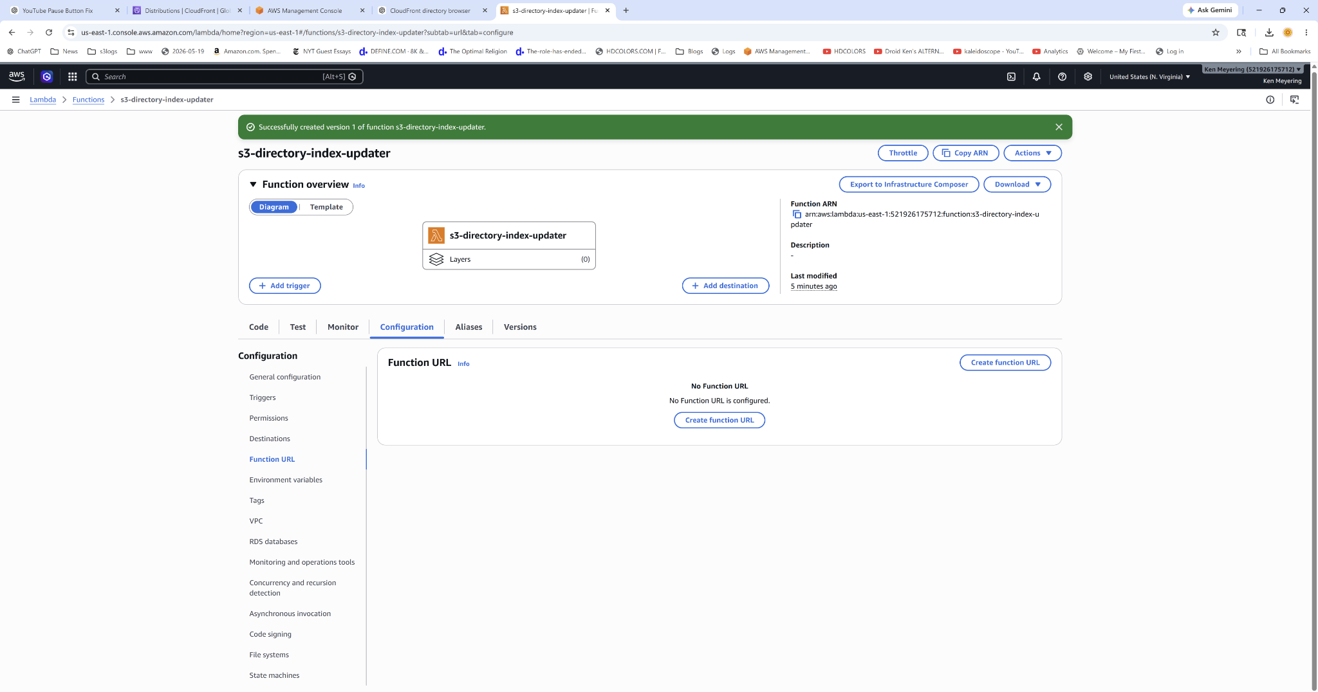Switch to the Template view toggle
This screenshot has height=692, width=1318.
pos(326,207)
